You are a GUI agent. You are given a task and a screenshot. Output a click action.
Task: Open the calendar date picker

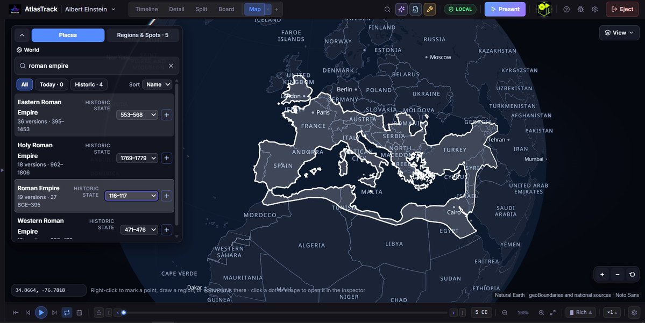tap(80, 313)
